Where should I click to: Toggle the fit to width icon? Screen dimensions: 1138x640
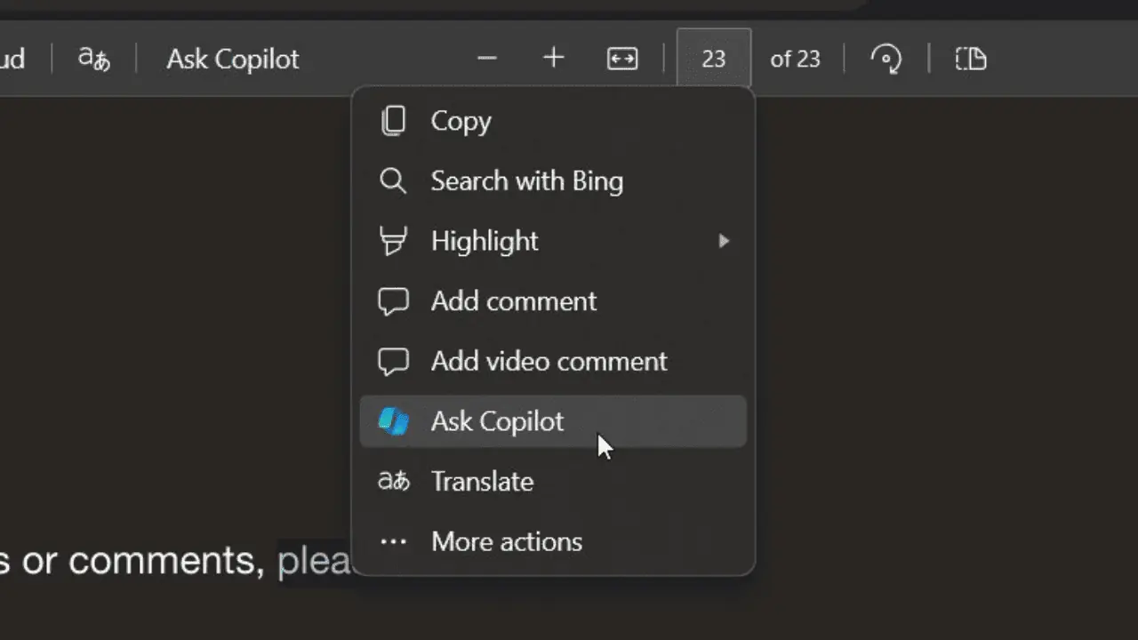point(622,59)
